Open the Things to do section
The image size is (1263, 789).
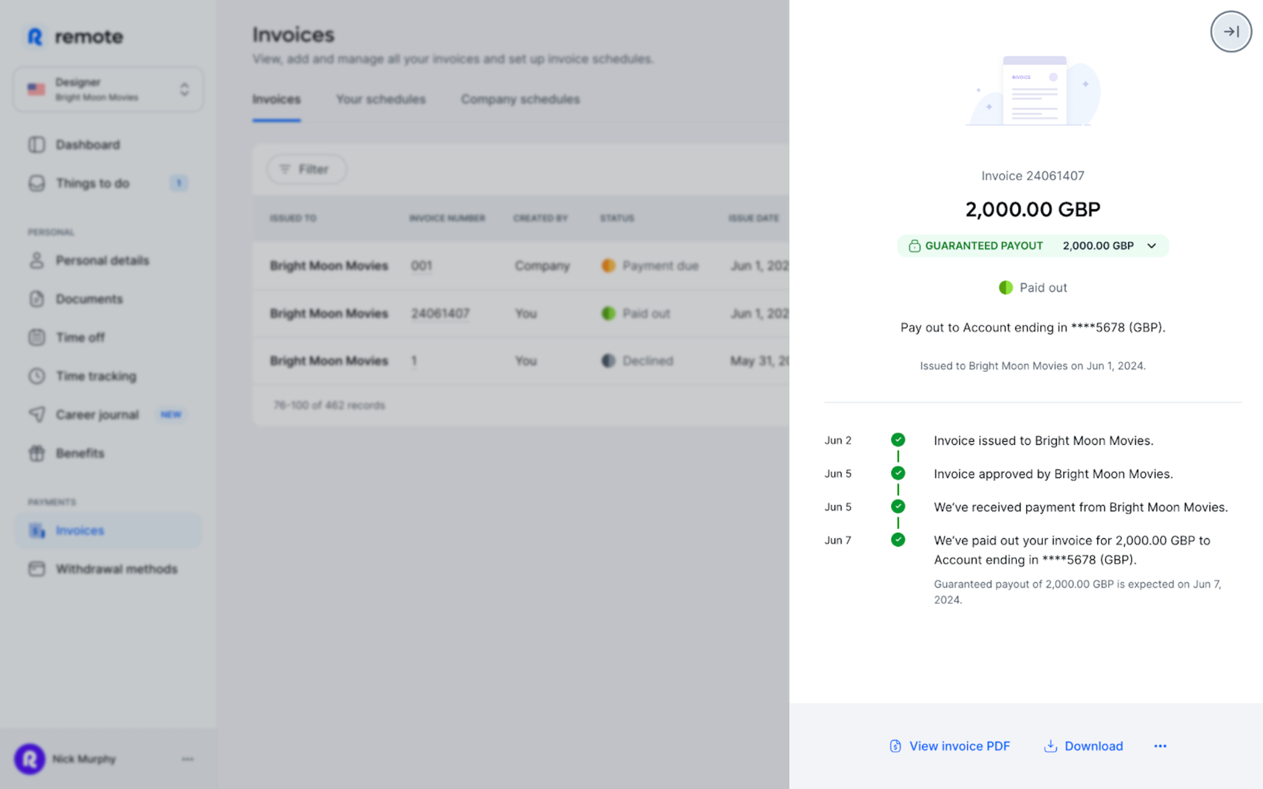click(92, 183)
